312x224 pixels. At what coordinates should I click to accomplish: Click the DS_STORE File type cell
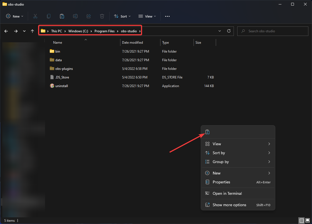(172, 77)
